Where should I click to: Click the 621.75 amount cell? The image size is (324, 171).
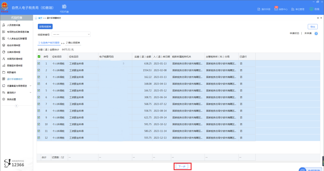148,117
